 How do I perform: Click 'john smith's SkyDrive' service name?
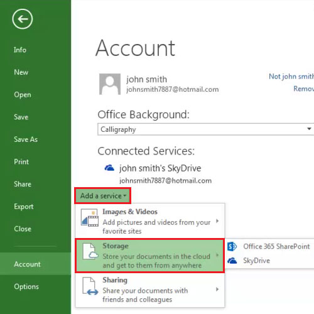pyautogui.click(x=160, y=168)
